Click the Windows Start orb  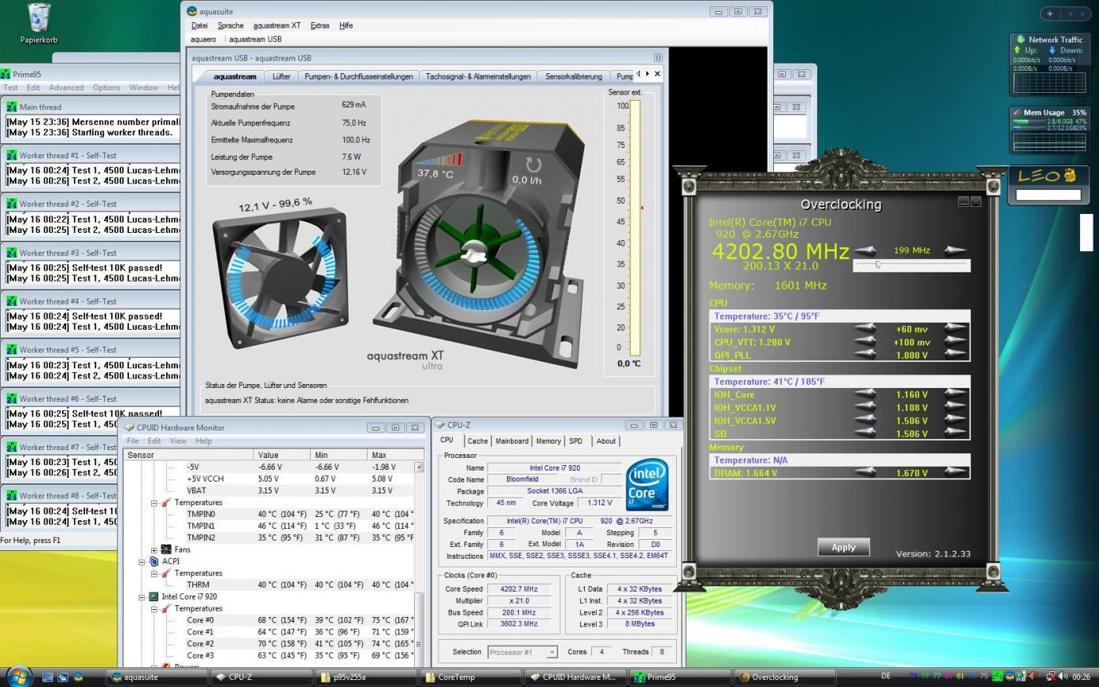tap(18, 676)
